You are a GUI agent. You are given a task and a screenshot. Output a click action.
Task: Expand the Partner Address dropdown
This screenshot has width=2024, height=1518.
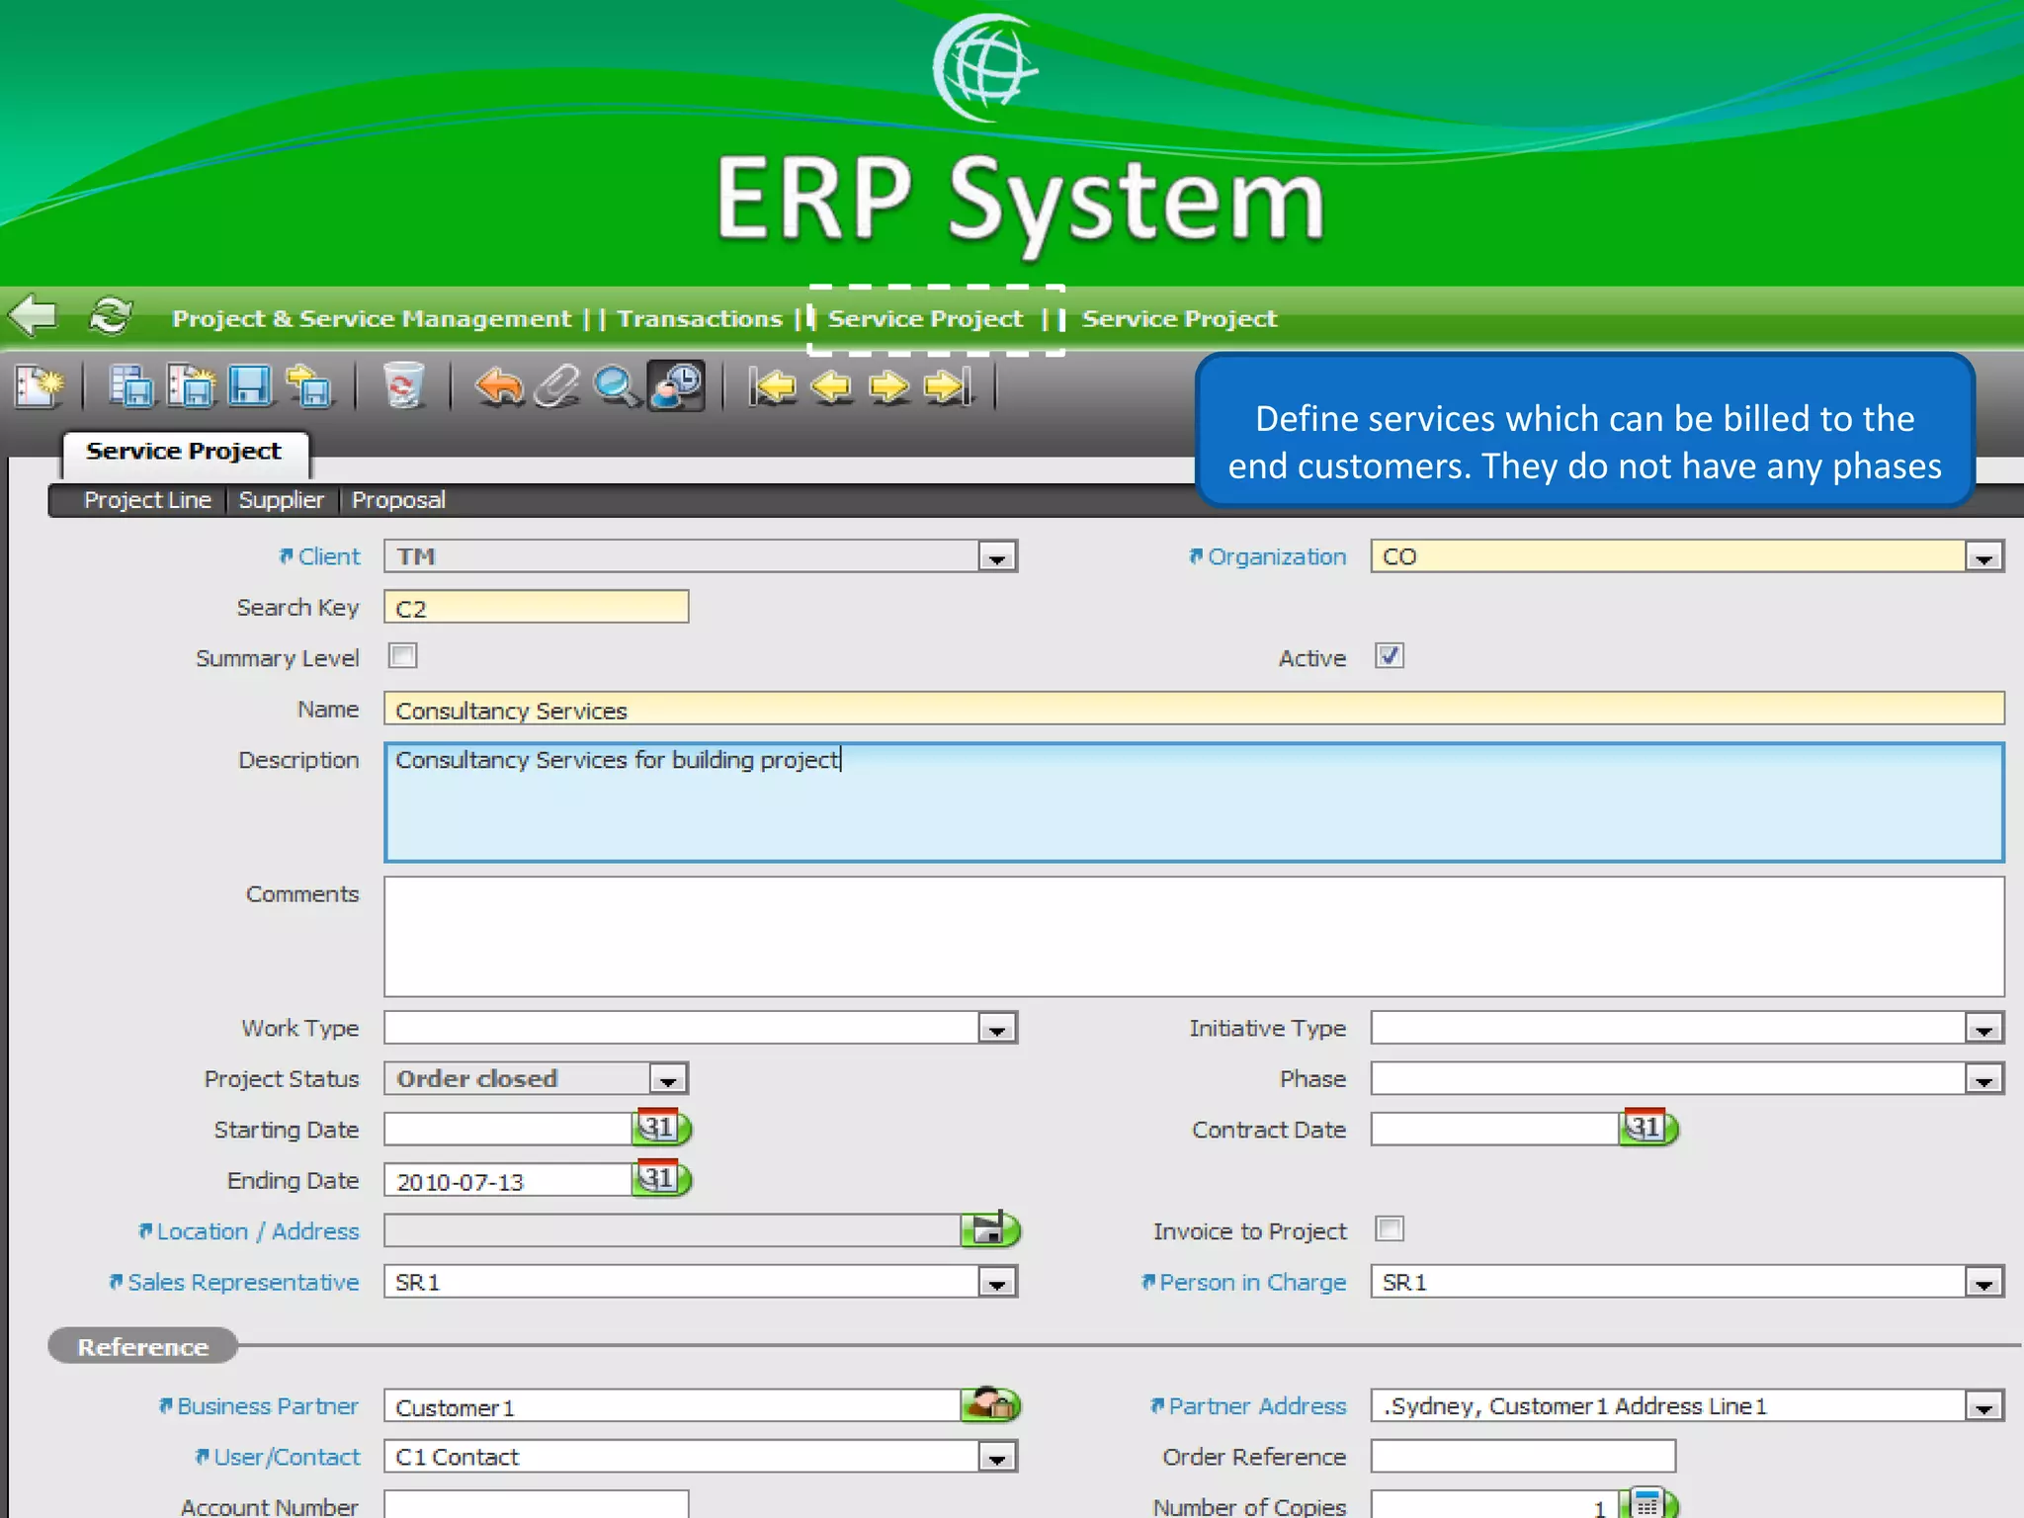coord(1983,1406)
